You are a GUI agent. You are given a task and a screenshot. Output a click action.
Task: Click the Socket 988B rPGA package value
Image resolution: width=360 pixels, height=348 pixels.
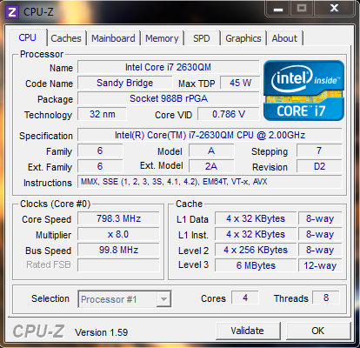click(169, 98)
